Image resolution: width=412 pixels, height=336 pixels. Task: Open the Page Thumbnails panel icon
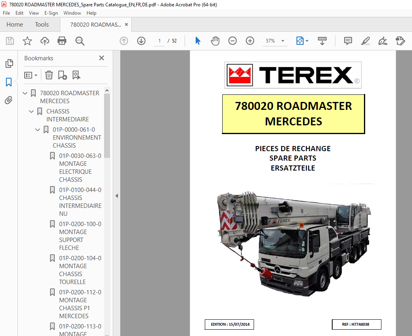click(9, 63)
